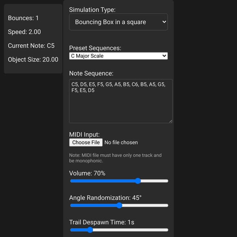Image resolution: width=237 pixels, height=237 pixels.
Task: Open the Simulation Type dropdown
Action: point(118,22)
